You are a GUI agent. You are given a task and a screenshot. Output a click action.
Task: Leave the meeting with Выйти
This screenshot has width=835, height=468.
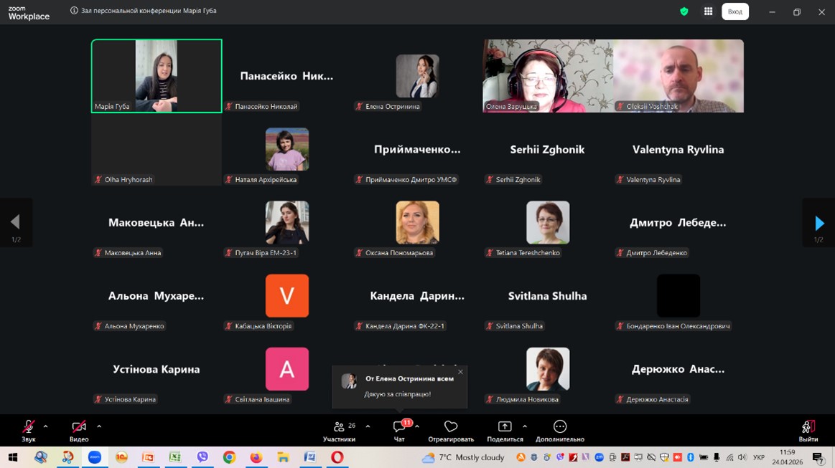pos(808,429)
